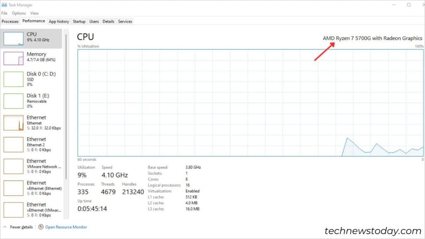Open the App history tab
The height and width of the screenshot is (239, 425).
pyautogui.click(x=59, y=21)
